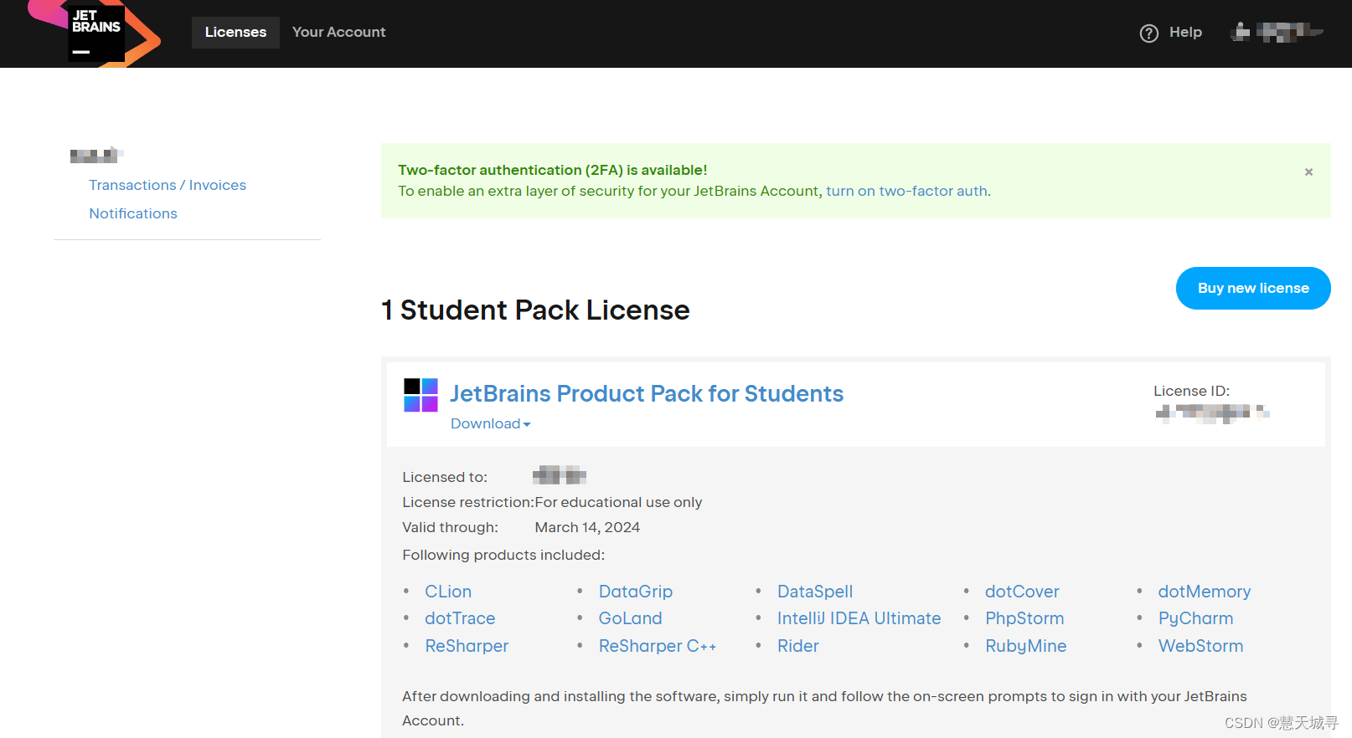This screenshot has height=738, width=1352.
Task: Open the PhpStorm product link
Action: 1024,618
